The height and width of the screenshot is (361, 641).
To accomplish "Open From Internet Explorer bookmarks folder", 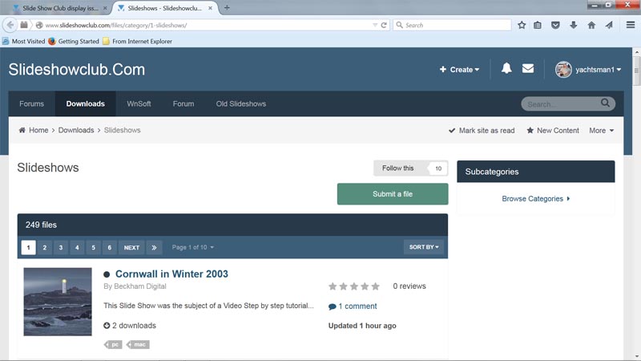I will tap(137, 42).
